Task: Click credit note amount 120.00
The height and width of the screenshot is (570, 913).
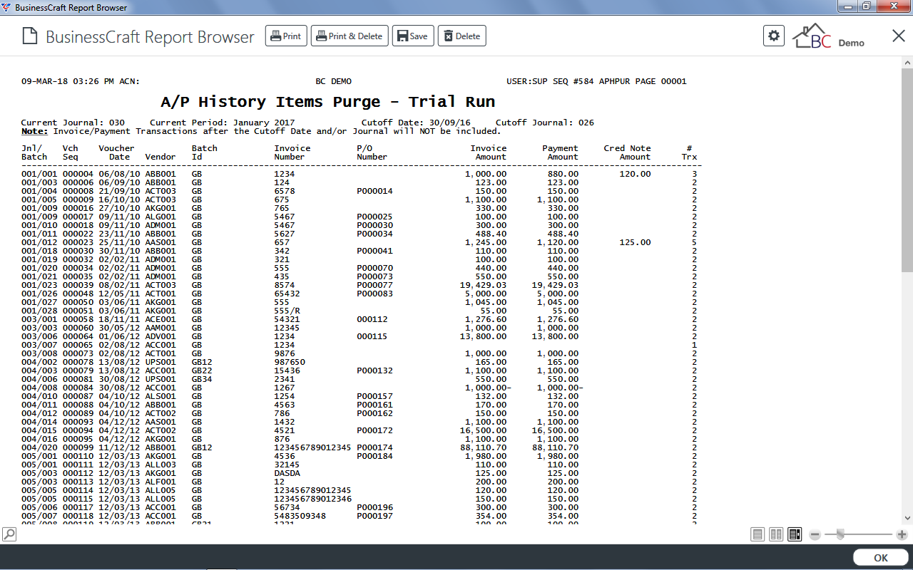Action: click(x=636, y=174)
